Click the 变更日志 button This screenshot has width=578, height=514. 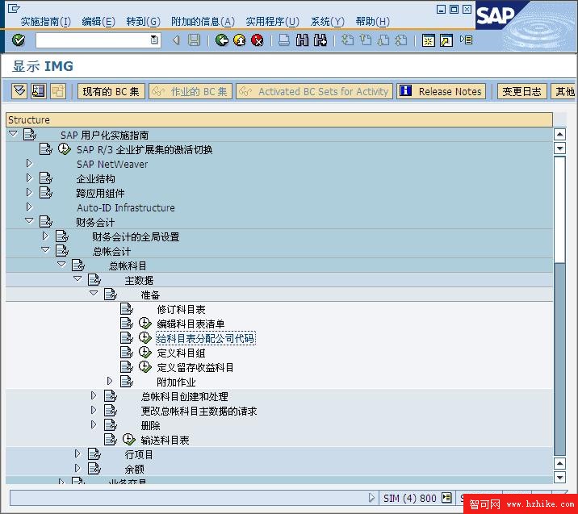click(x=521, y=91)
